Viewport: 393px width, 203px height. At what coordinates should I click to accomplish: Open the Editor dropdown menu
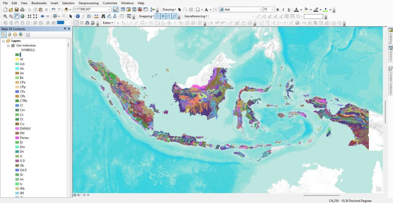[108, 23]
